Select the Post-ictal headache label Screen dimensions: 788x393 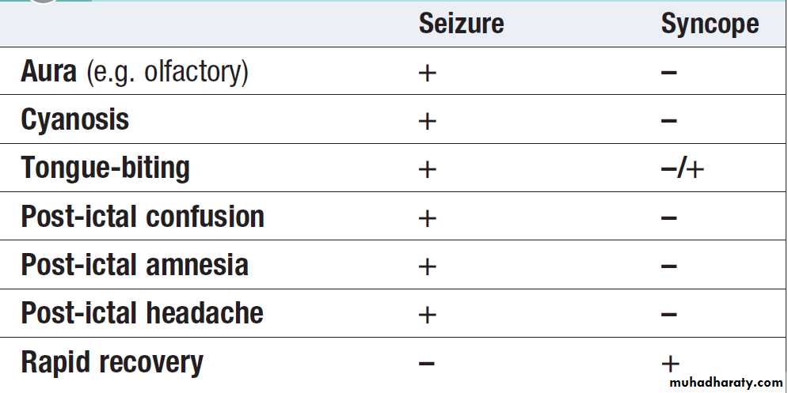click(x=142, y=313)
